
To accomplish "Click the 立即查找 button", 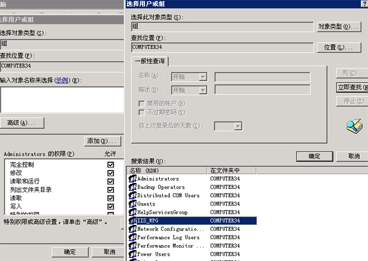I will coord(352,88).
